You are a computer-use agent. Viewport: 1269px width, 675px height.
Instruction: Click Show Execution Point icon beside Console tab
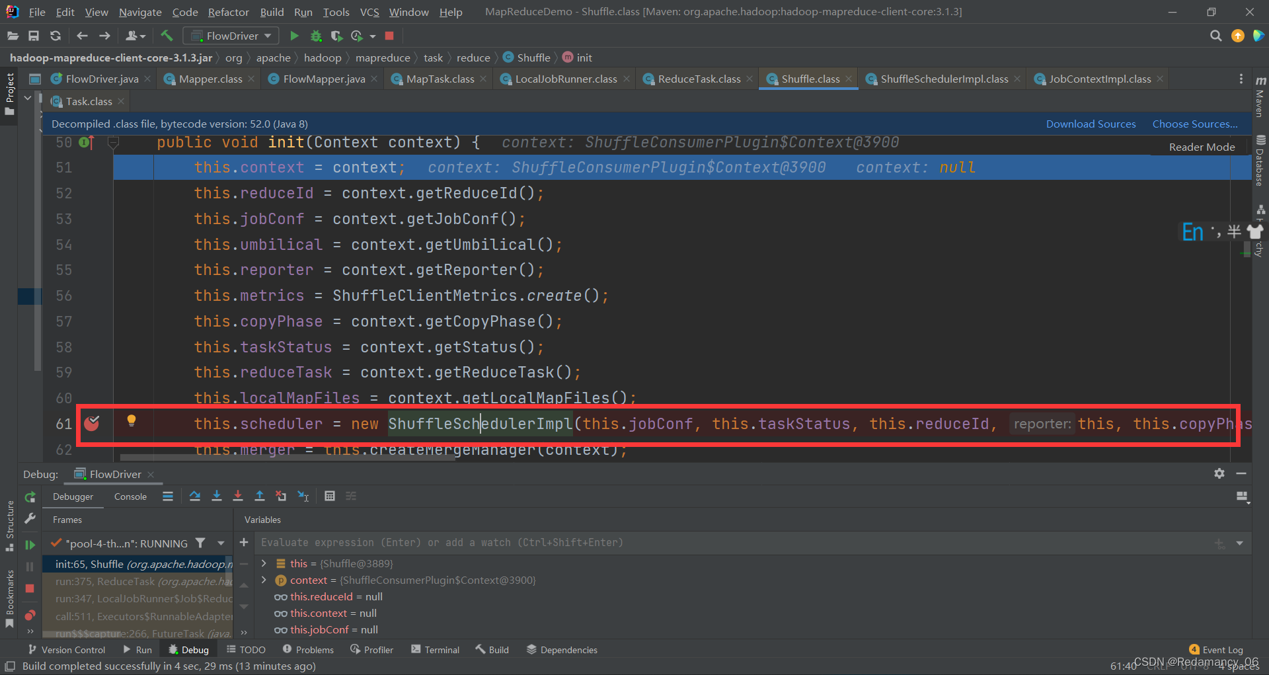(168, 496)
